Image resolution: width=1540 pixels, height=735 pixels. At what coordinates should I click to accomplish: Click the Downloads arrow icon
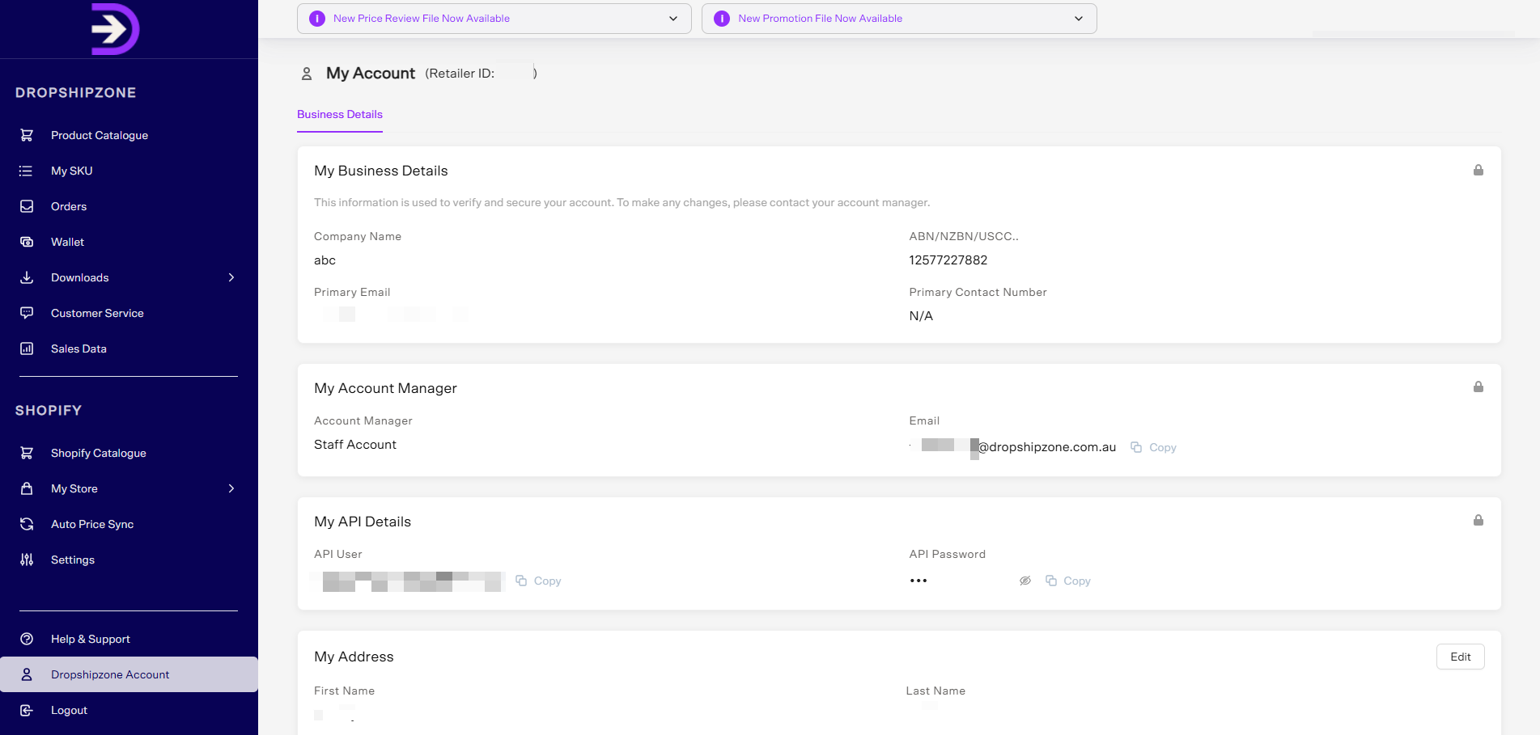[27, 277]
